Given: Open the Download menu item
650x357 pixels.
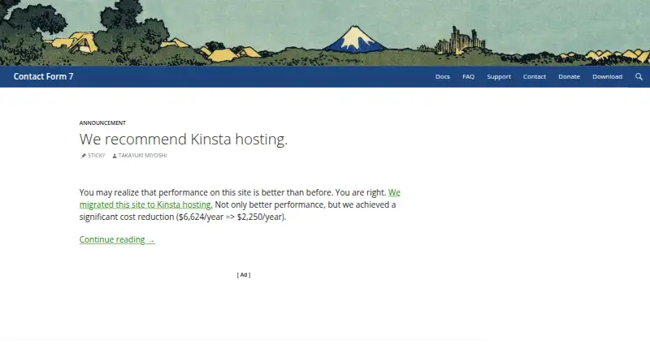Looking at the screenshot, I should point(607,76).
